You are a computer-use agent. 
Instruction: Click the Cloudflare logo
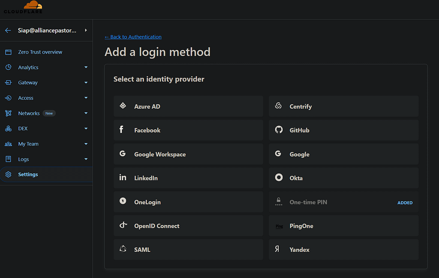coord(23,7)
